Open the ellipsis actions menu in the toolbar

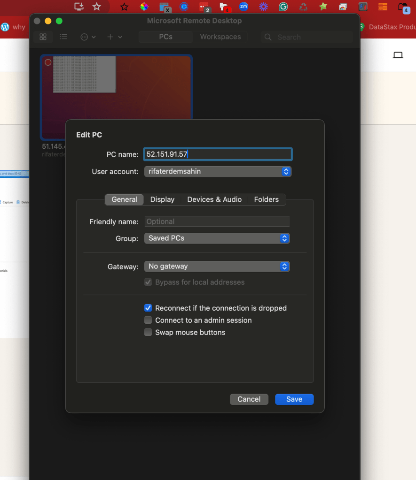pos(88,37)
